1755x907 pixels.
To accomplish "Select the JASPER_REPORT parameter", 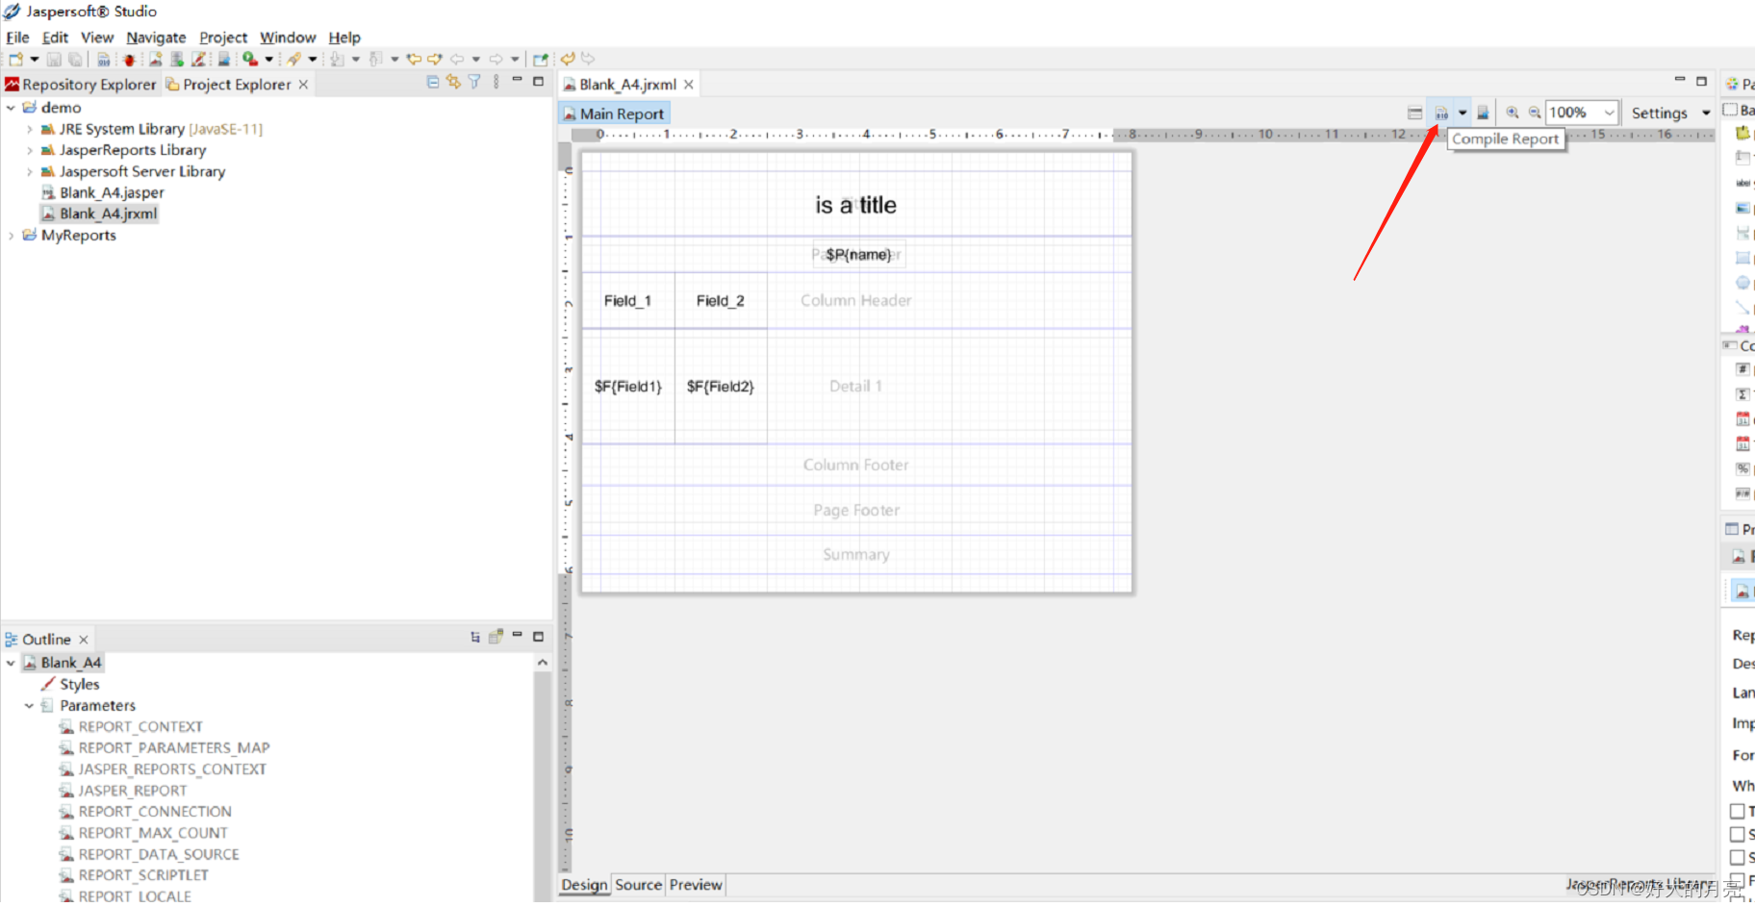I will coord(123,790).
